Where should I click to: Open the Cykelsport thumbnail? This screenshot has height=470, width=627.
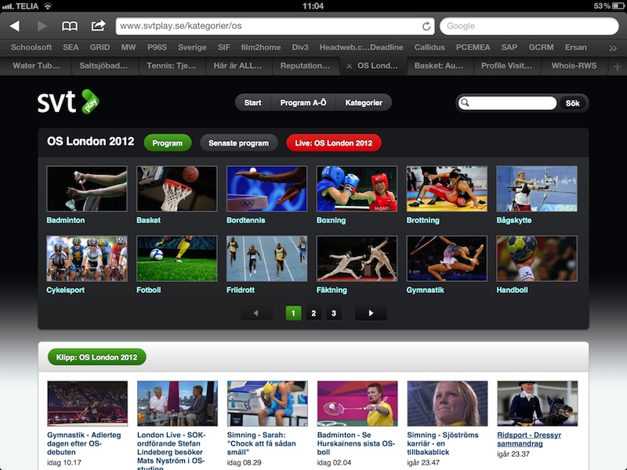pyautogui.click(x=87, y=258)
